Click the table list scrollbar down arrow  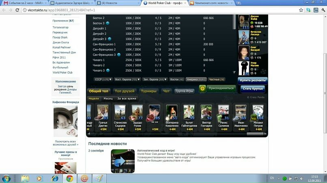(234, 72)
